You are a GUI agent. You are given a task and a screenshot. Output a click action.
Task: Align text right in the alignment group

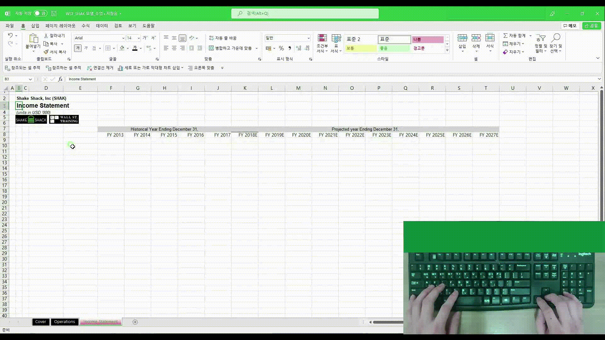point(182,48)
